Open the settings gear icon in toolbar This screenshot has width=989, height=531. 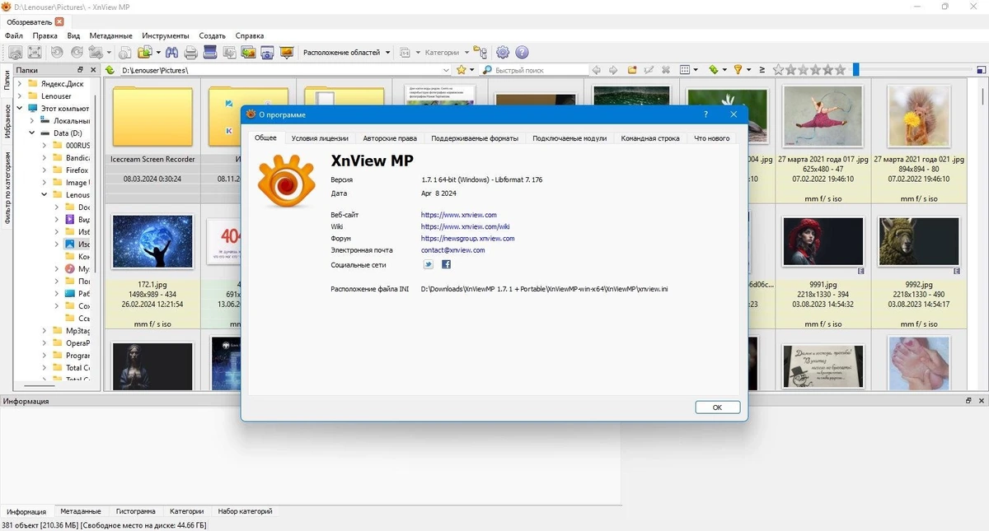(x=503, y=53)
